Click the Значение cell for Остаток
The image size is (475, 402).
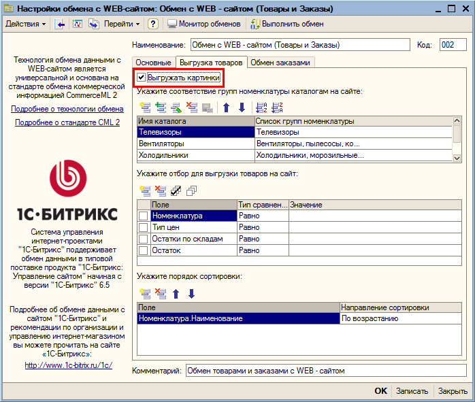click(x=376, y=250)
